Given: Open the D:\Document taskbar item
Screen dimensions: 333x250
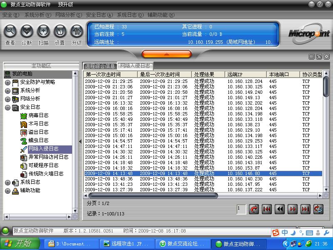Looking at the screenshot, I should (x=72, y=244).
